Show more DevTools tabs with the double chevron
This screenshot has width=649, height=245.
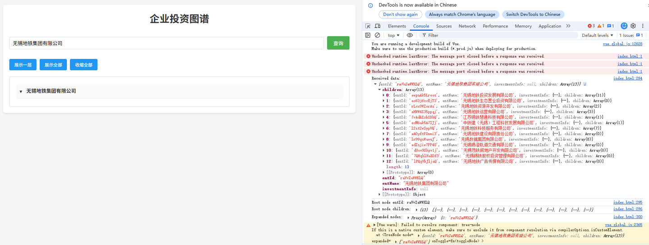click(x=568, y=26)
